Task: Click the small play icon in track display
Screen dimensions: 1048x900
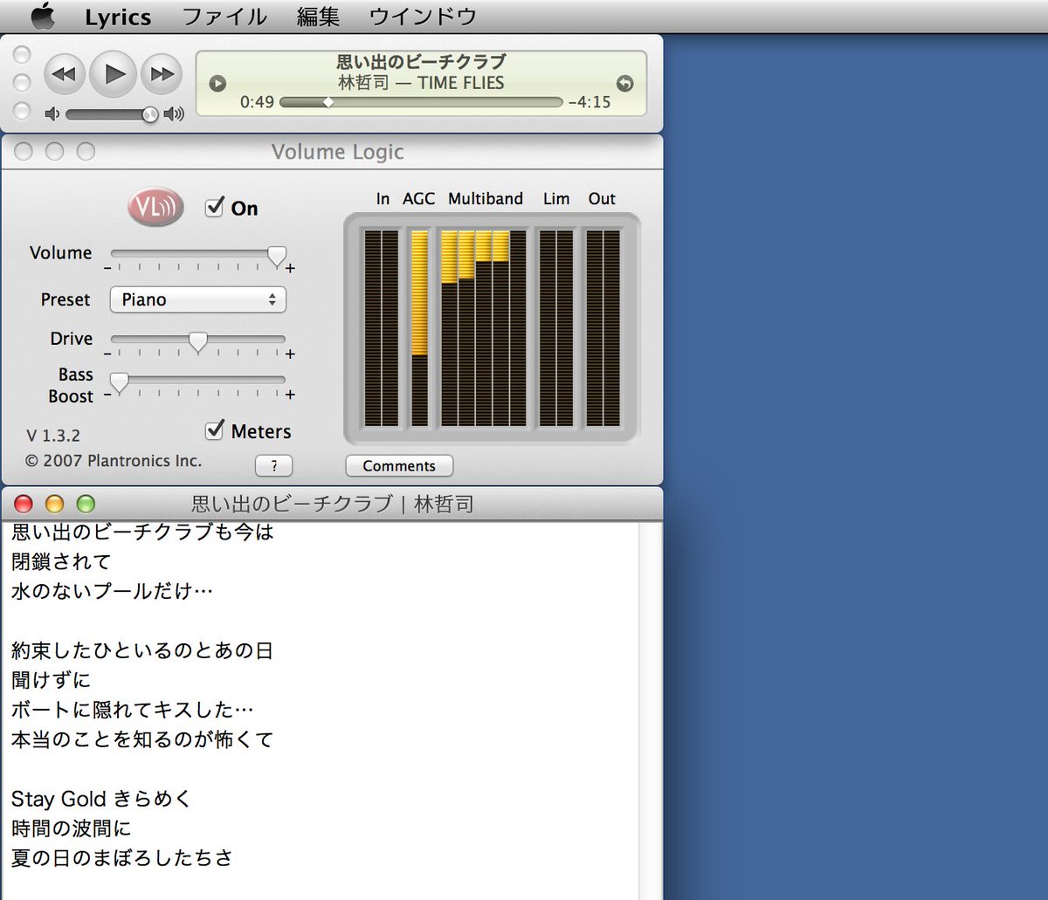Action: 218,84
